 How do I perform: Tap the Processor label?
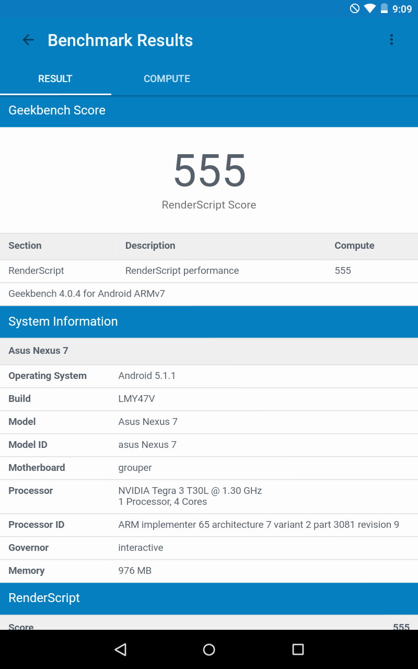point(31,491)
